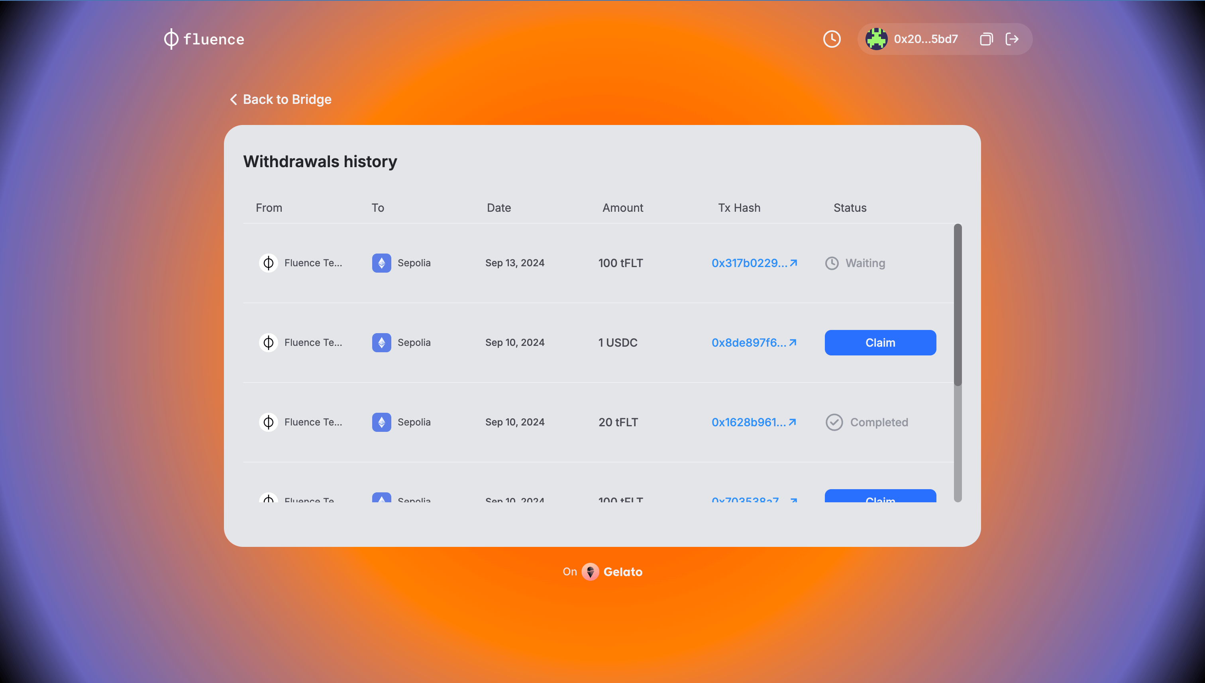Click Back to Bridge navigation link
1205x683 pixels.
pos(279,99)
